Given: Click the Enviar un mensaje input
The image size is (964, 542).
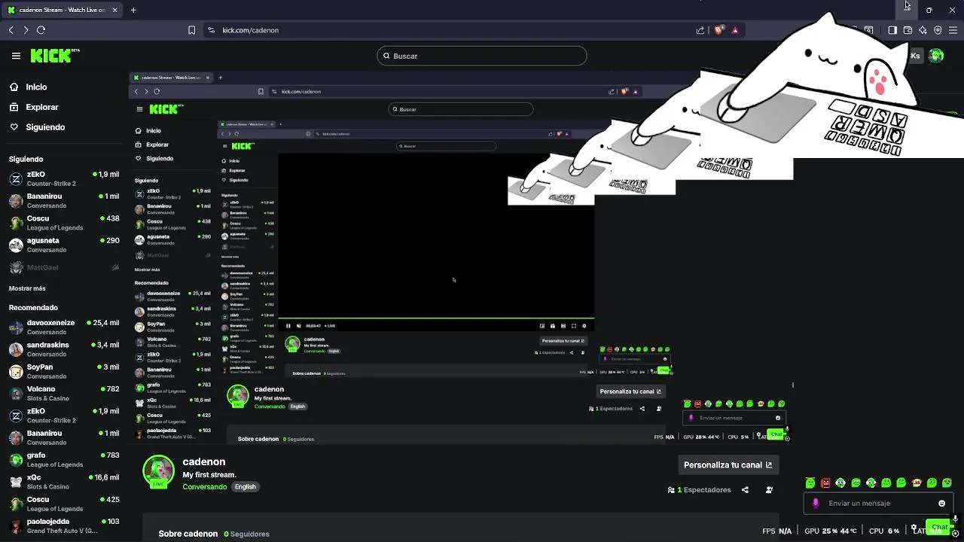Looking at the screenshot, I should pos(878,504).
